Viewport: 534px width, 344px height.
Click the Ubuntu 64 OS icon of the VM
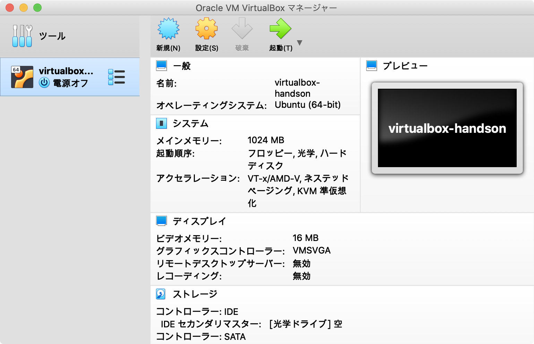coord(22,77)
